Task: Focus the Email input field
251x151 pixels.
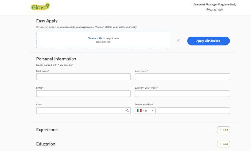Action: tap(84, 94)
